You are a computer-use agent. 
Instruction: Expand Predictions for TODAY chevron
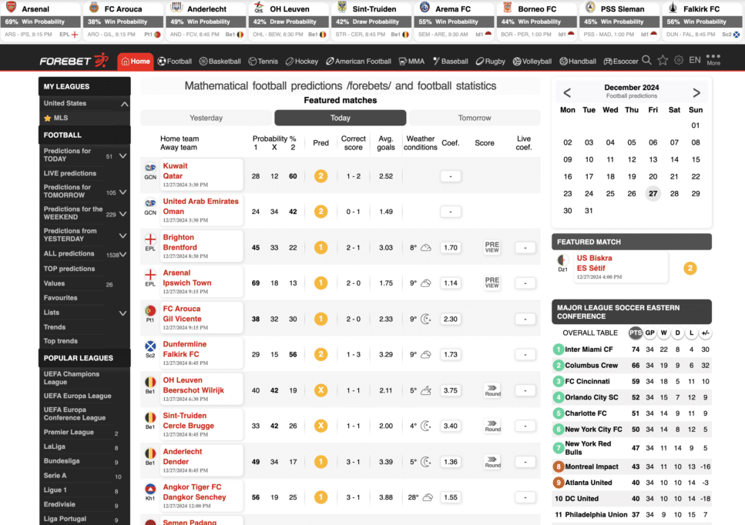(x=123, y=155)
